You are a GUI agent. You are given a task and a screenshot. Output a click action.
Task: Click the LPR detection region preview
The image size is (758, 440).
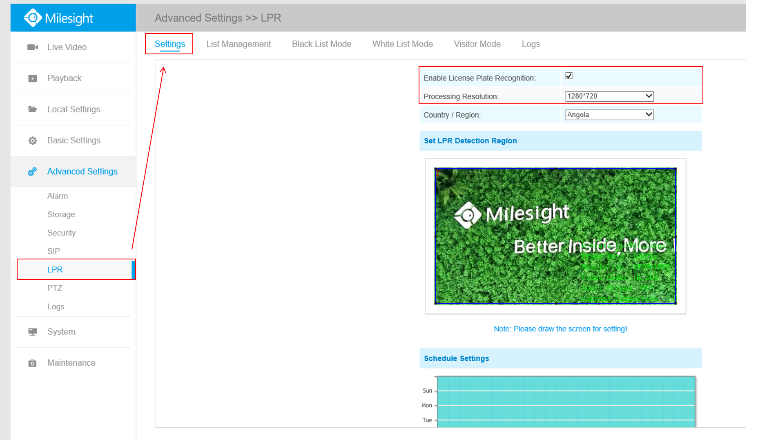[555, 236]
